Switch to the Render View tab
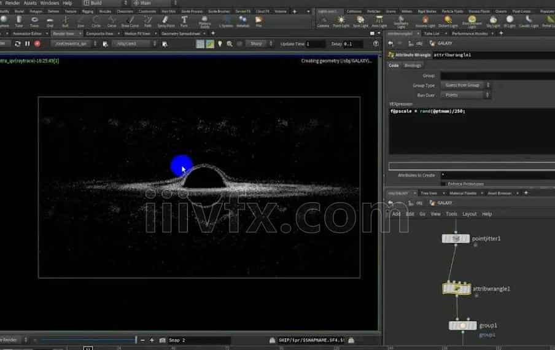The width and height of the screenshot is (555, 350). tap(64, 34)
